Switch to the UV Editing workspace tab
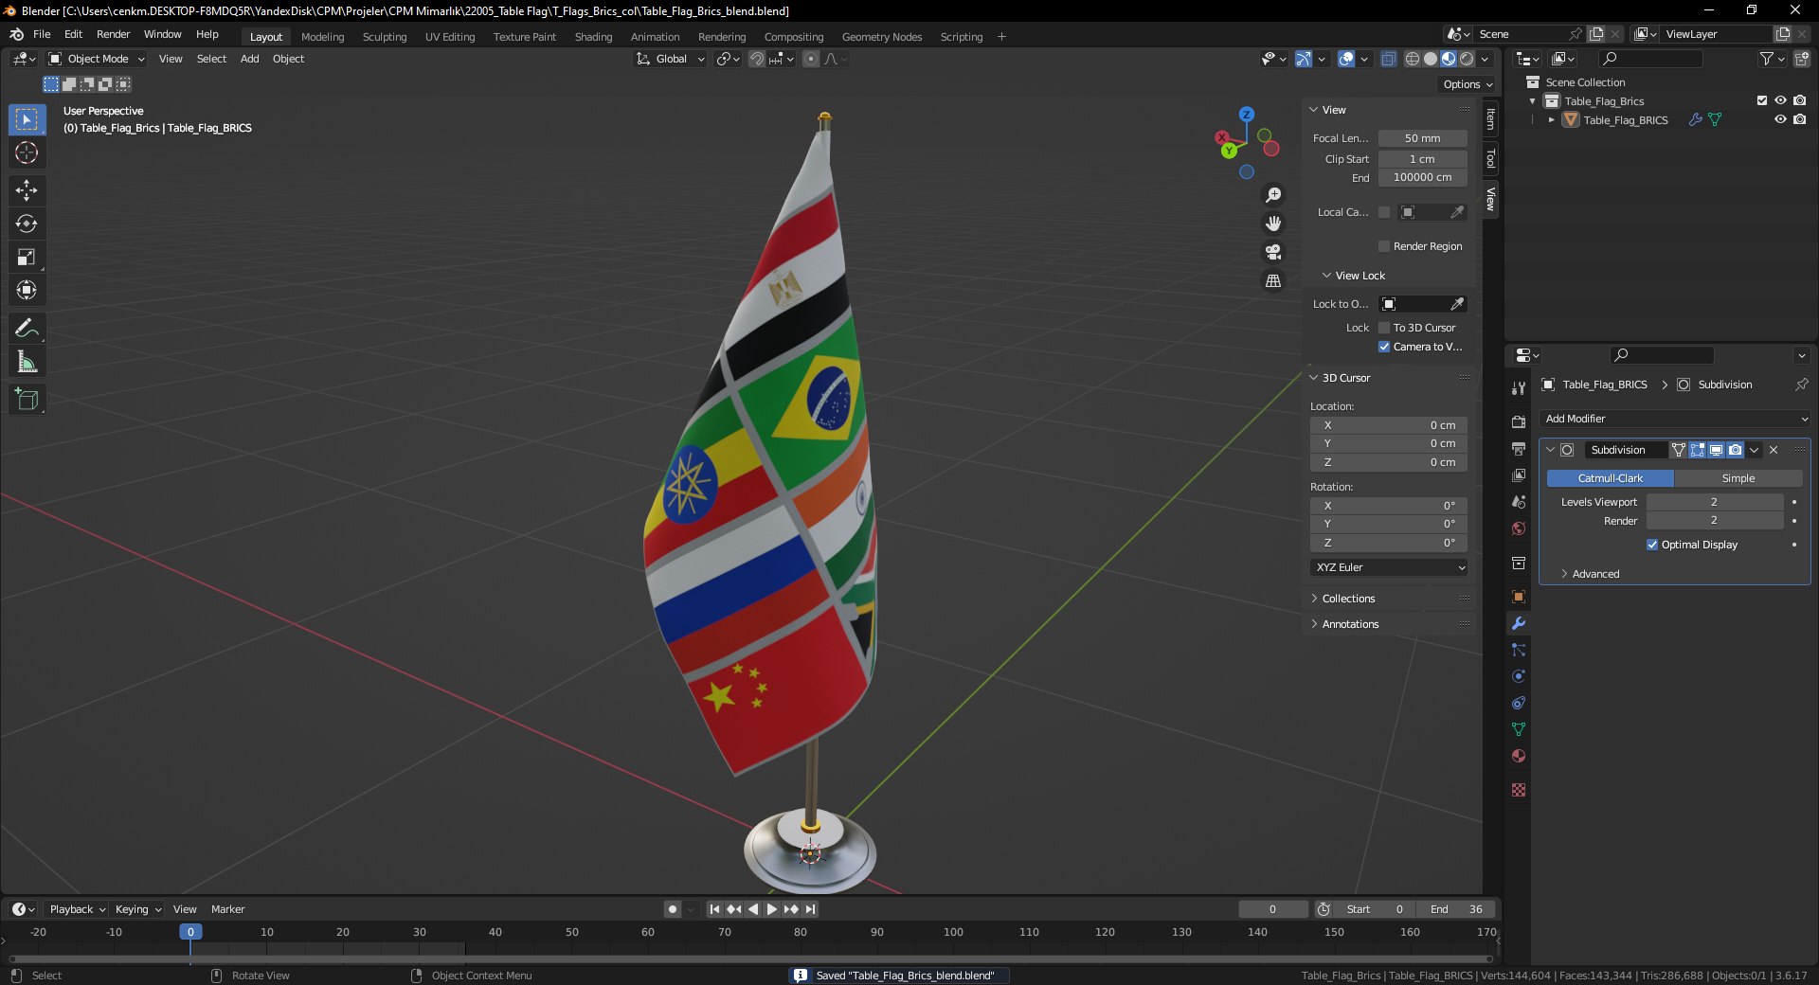The height and width of the screenshot is (985, 1819). (x=450, y=37)
